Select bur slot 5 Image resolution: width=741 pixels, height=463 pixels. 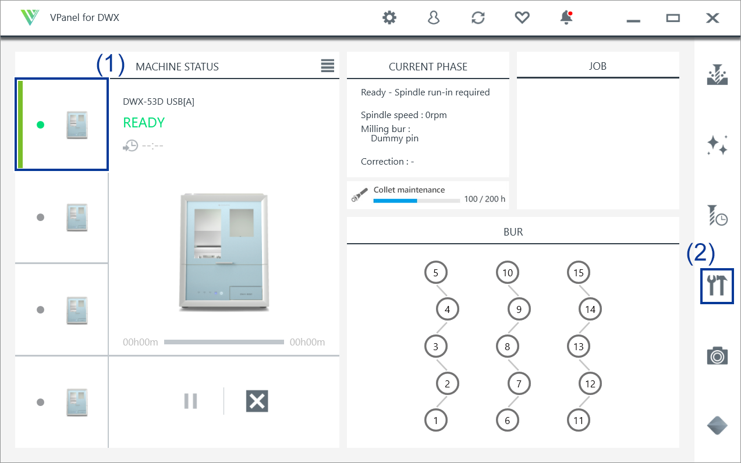[x=436, y=272]
